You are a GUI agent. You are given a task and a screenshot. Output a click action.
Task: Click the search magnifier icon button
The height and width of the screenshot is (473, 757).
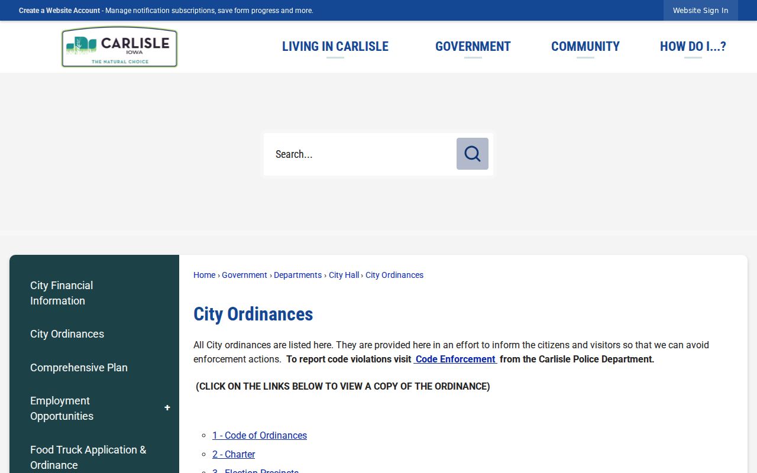click(x=472, y=154)
